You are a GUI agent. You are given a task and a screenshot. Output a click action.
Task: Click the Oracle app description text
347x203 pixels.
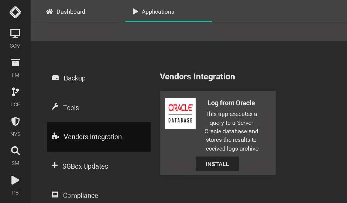(231, 131)
